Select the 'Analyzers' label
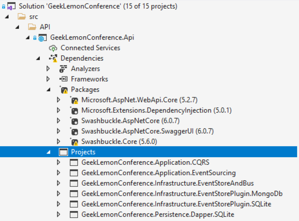This screenshot has height=221, width=299. [85, 69]
